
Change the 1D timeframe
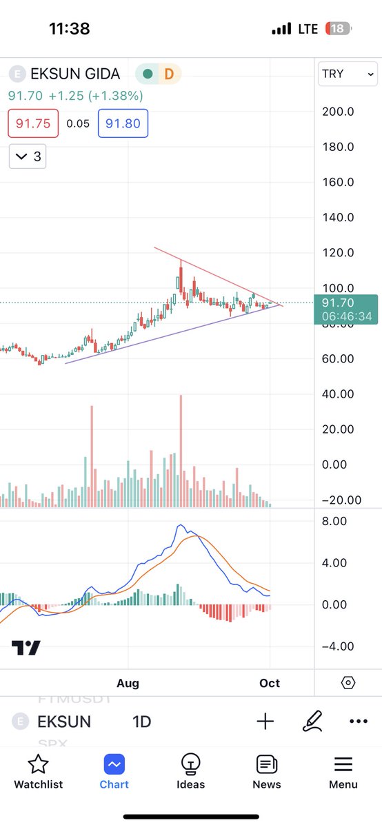tap(142, 722)
